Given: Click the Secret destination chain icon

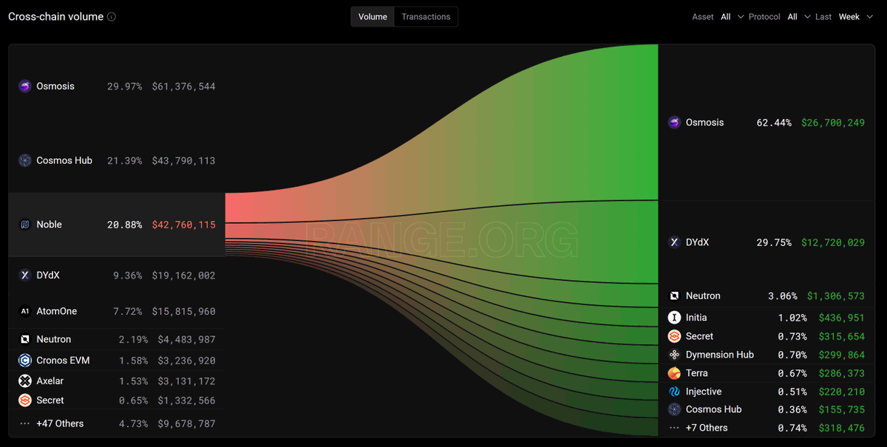Looking at the screenshot, I should [674, 336].
